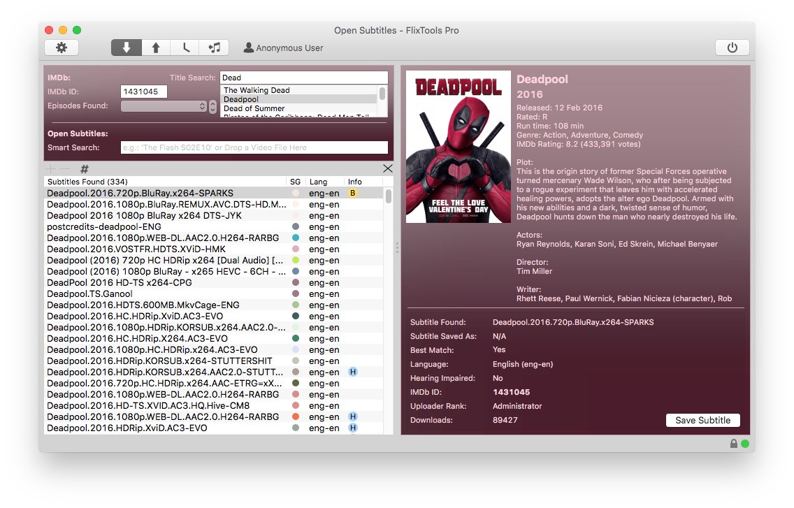Click the power button
794x508 pixels.
tap(732, 48)
